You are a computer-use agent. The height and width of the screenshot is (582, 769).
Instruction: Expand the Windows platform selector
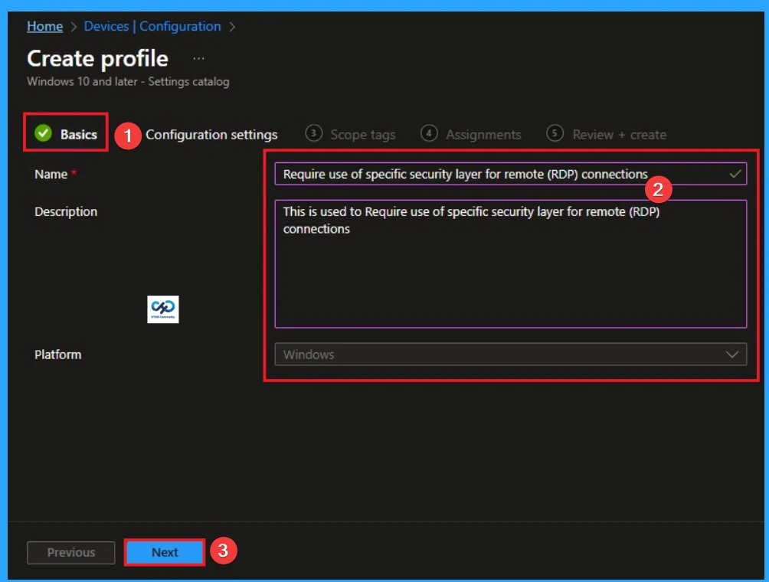tap(510, 354)
